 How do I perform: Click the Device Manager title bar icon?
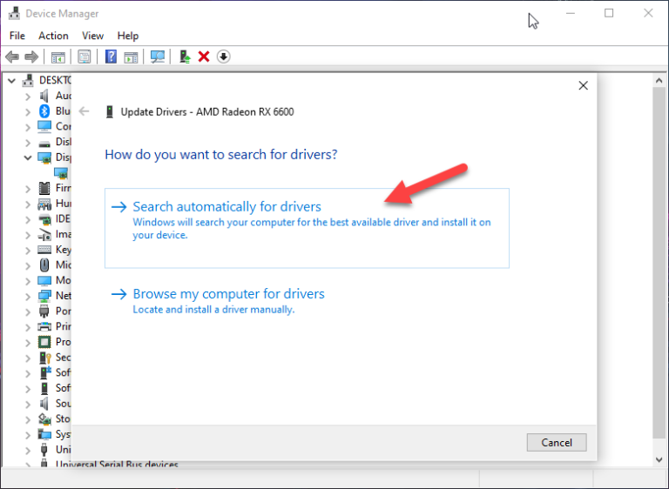pyautogui.click(x=15, y=13)
